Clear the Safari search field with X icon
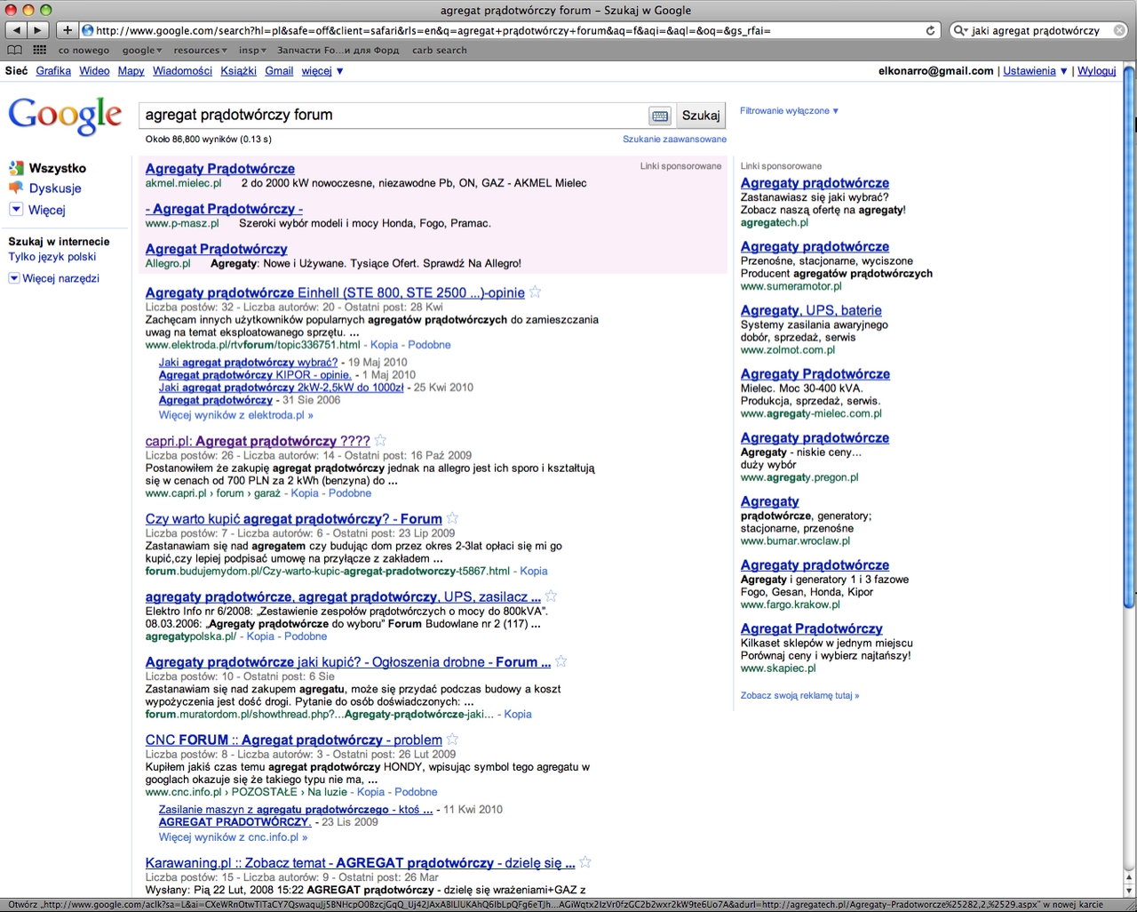Image resolution: width=1137 pixels, height=912 pixels. (1119, 30)
